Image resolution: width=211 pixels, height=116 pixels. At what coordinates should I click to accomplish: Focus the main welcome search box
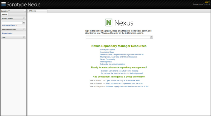pos(118,37)
